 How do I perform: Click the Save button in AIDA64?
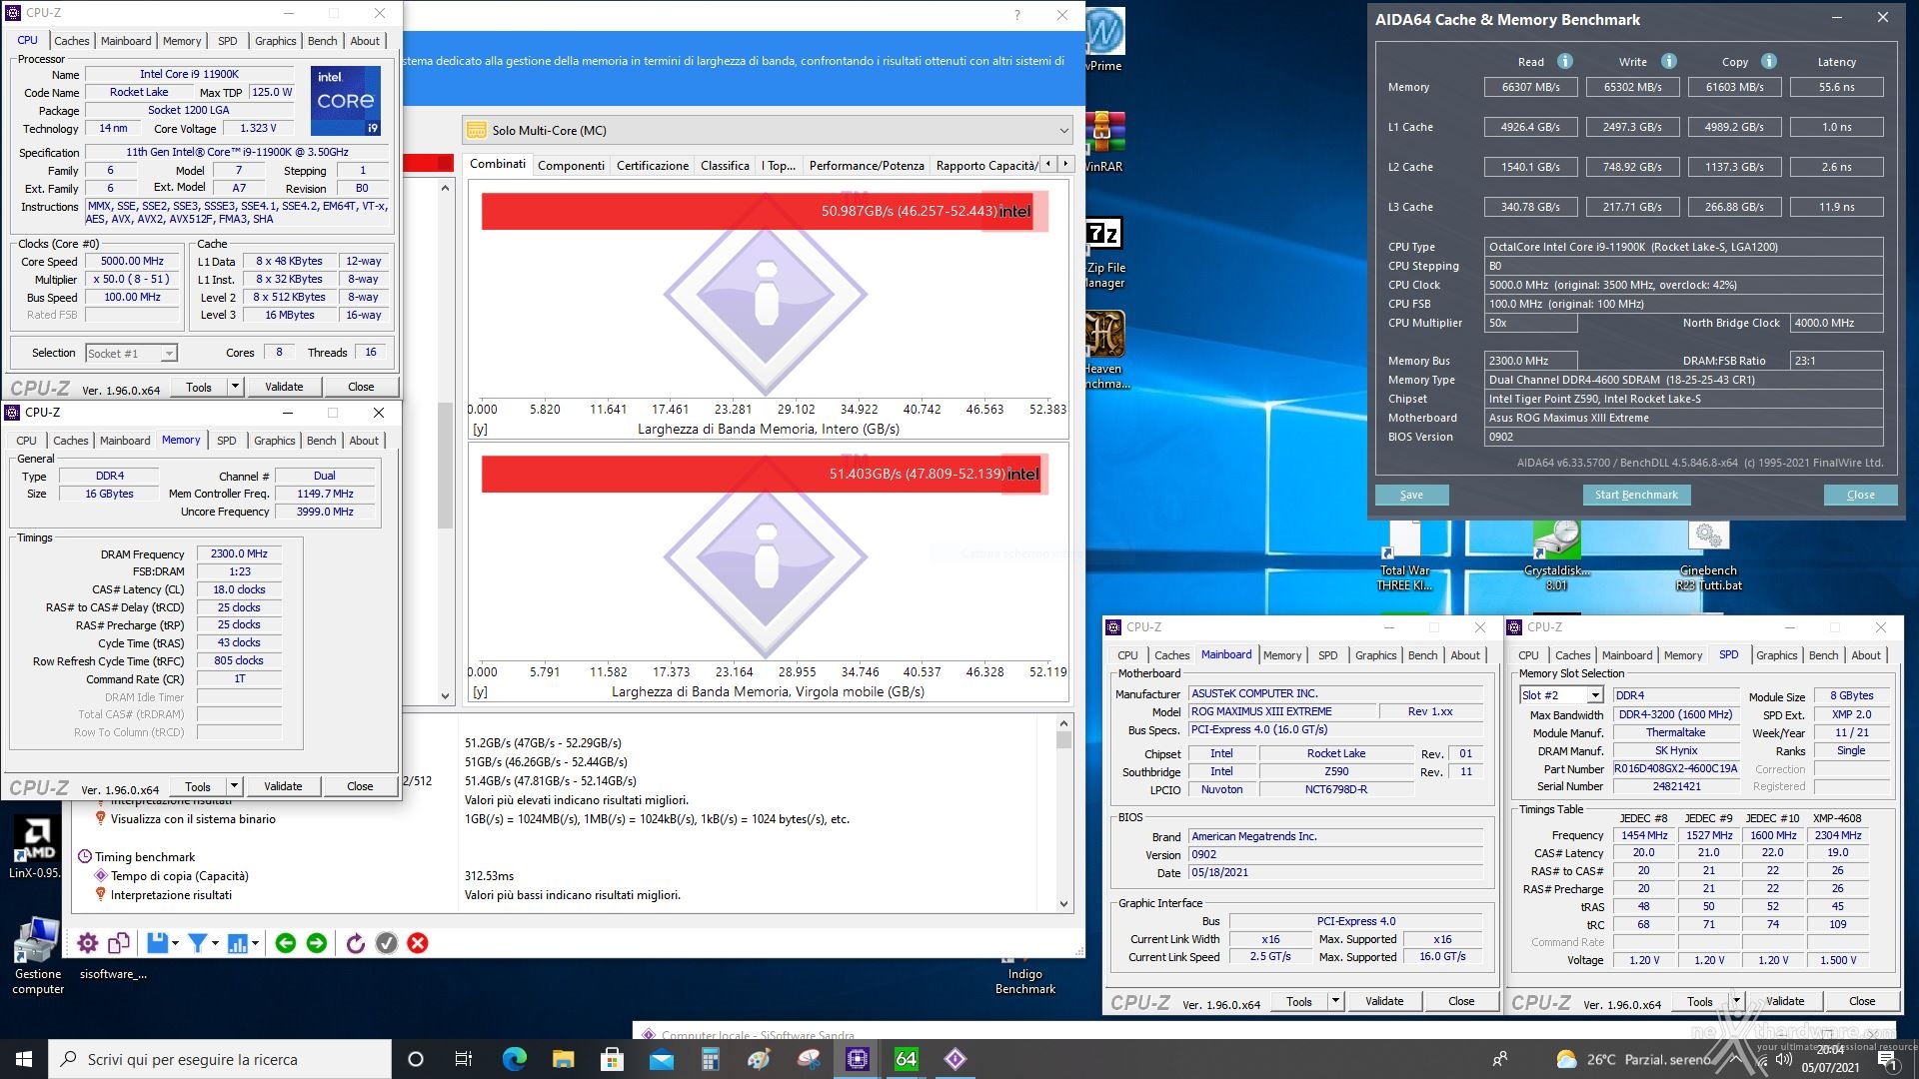pos(1411,495)
